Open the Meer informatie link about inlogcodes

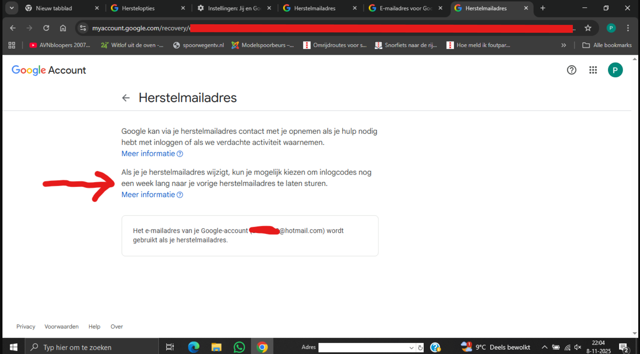point(152,195)
